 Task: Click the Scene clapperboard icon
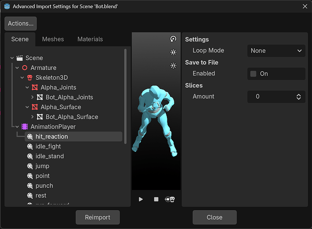click(x=20, y=58)
